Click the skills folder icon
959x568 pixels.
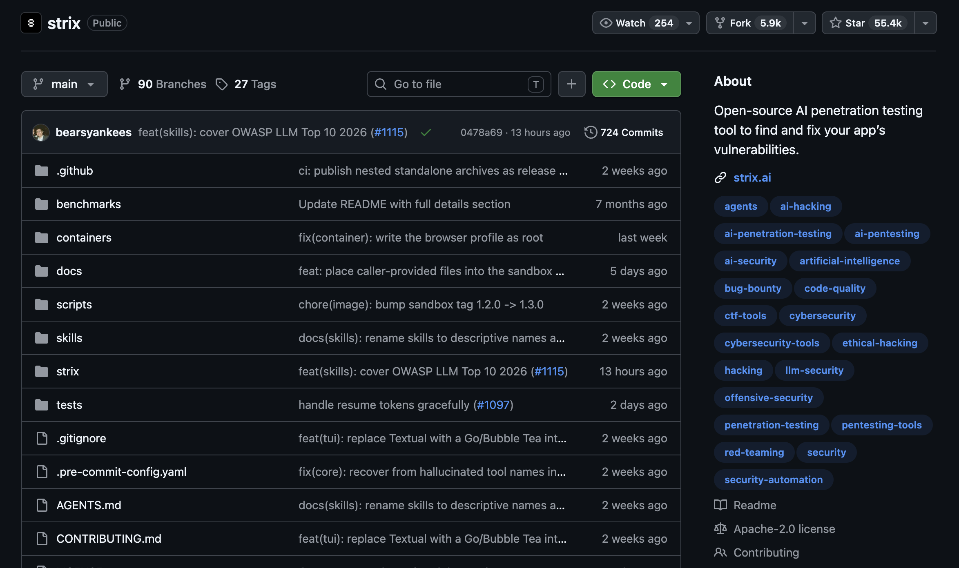coord(42,338)
